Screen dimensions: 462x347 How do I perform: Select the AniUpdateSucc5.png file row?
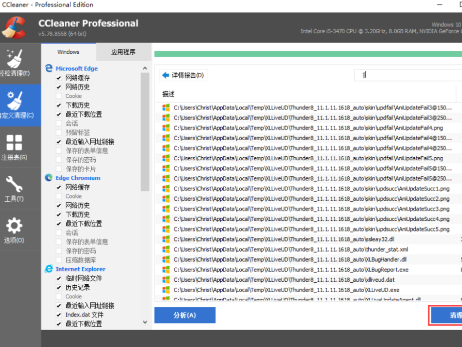308,229
